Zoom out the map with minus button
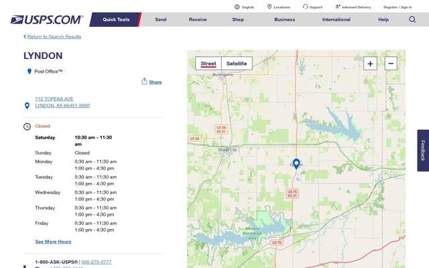Screen dimensions: 429x268 pos(391,64)
